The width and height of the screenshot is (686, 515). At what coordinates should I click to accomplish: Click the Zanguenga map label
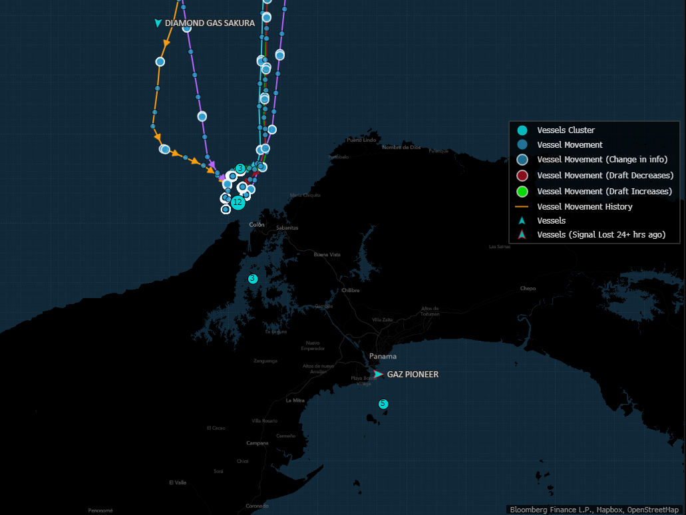(265, 361)
